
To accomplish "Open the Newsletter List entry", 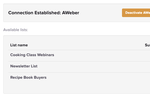I will point(24,66).
